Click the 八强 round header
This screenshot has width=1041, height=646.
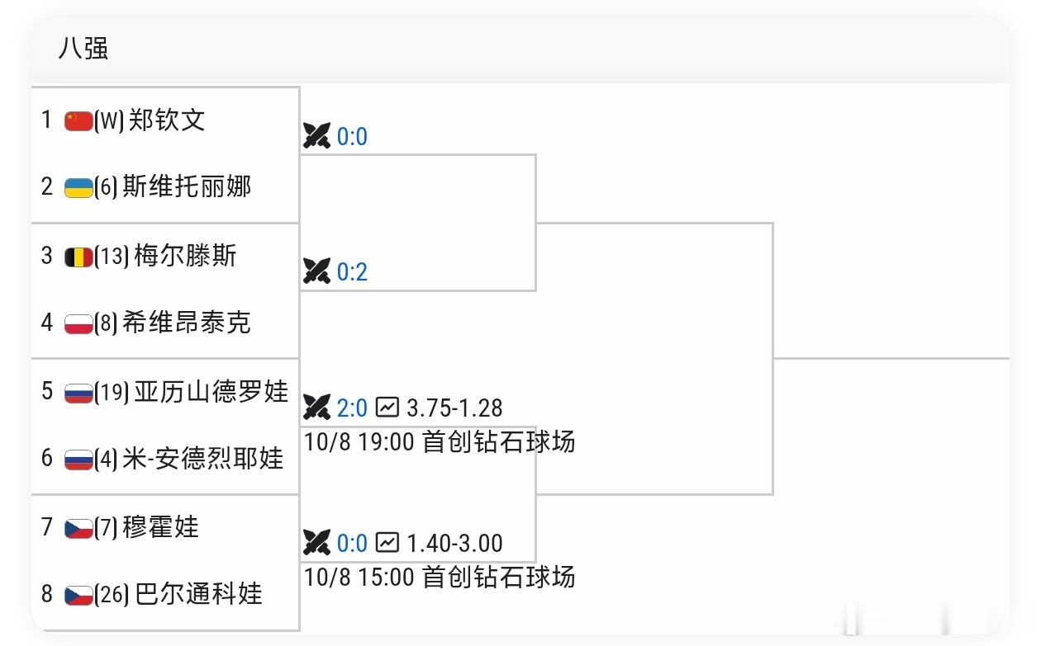83,49
